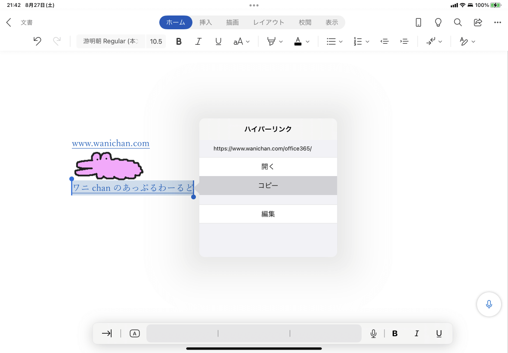
Task: Apply the highlighter pen color
Action: [271, 41]
